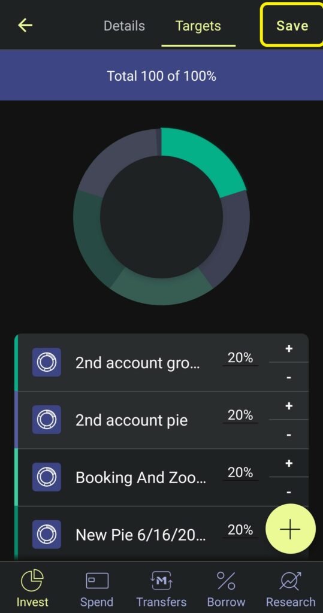Open the Spend card icon
The width and height of the screenshot is (323, 613).
pyautogui.click(x=97, y=581)
